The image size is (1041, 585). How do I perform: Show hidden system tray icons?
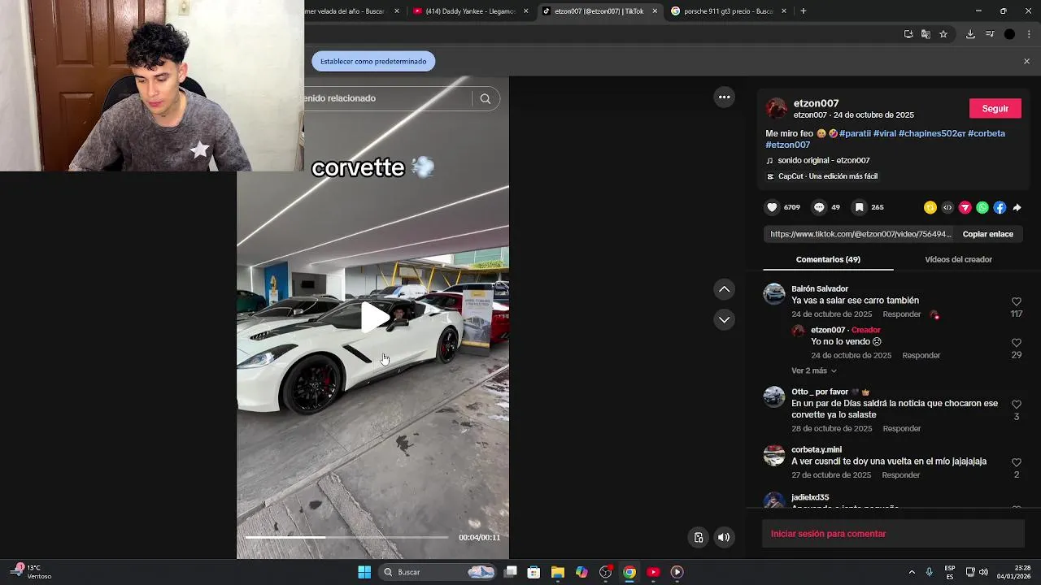click(912, 572)
